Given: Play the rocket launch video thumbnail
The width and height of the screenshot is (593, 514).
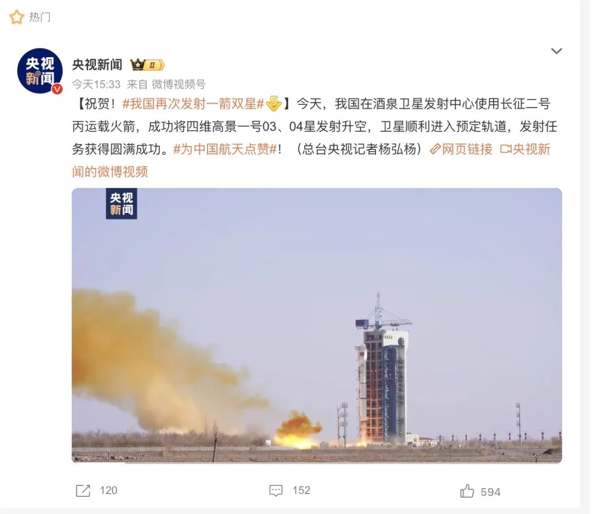Looking at the screenshot, I should pyautogui.click(x=317, y=326).
